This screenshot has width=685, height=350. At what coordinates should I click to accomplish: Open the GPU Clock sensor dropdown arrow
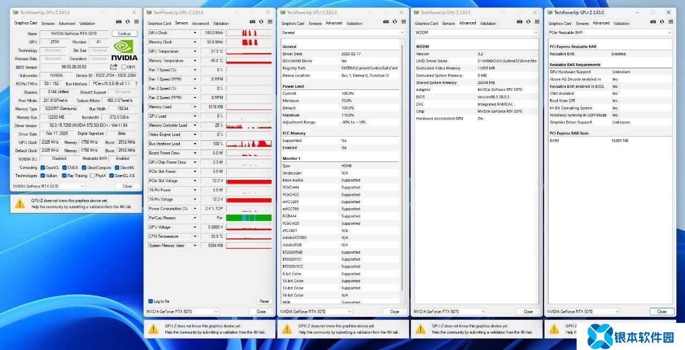195,33
